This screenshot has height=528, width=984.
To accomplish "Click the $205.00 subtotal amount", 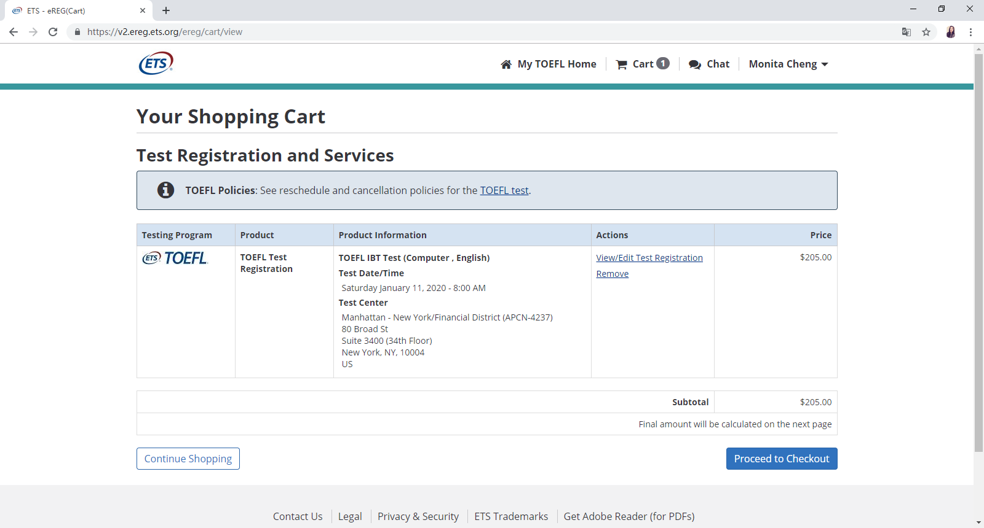I will (815, 402).
